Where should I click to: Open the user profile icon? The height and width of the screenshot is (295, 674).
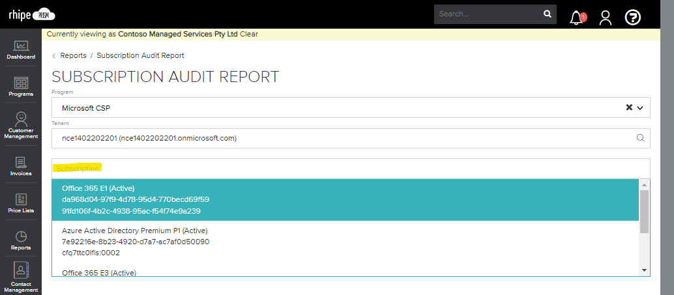click(x=605, y=18)
